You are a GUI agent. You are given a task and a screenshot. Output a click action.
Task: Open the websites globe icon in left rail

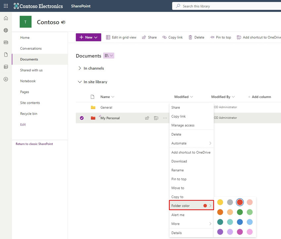coord(5,30)
